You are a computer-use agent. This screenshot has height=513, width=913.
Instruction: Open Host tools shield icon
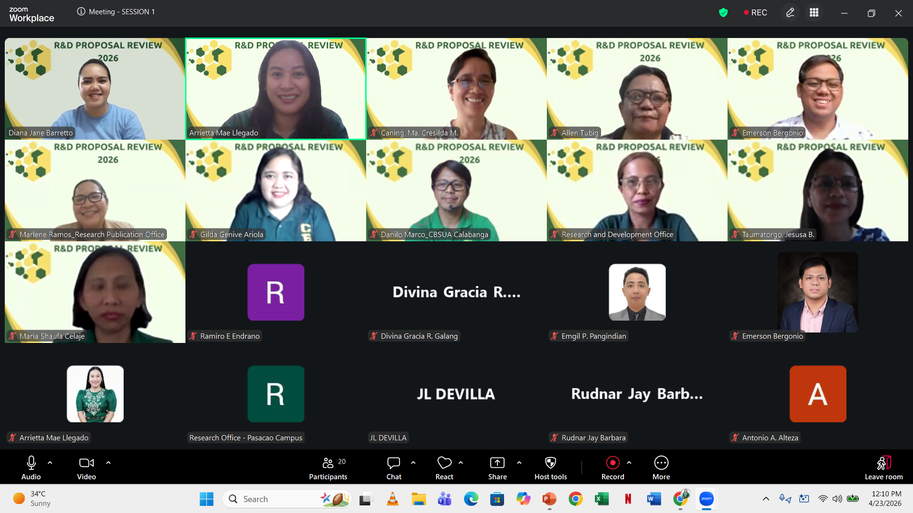[x=550, y=463]
